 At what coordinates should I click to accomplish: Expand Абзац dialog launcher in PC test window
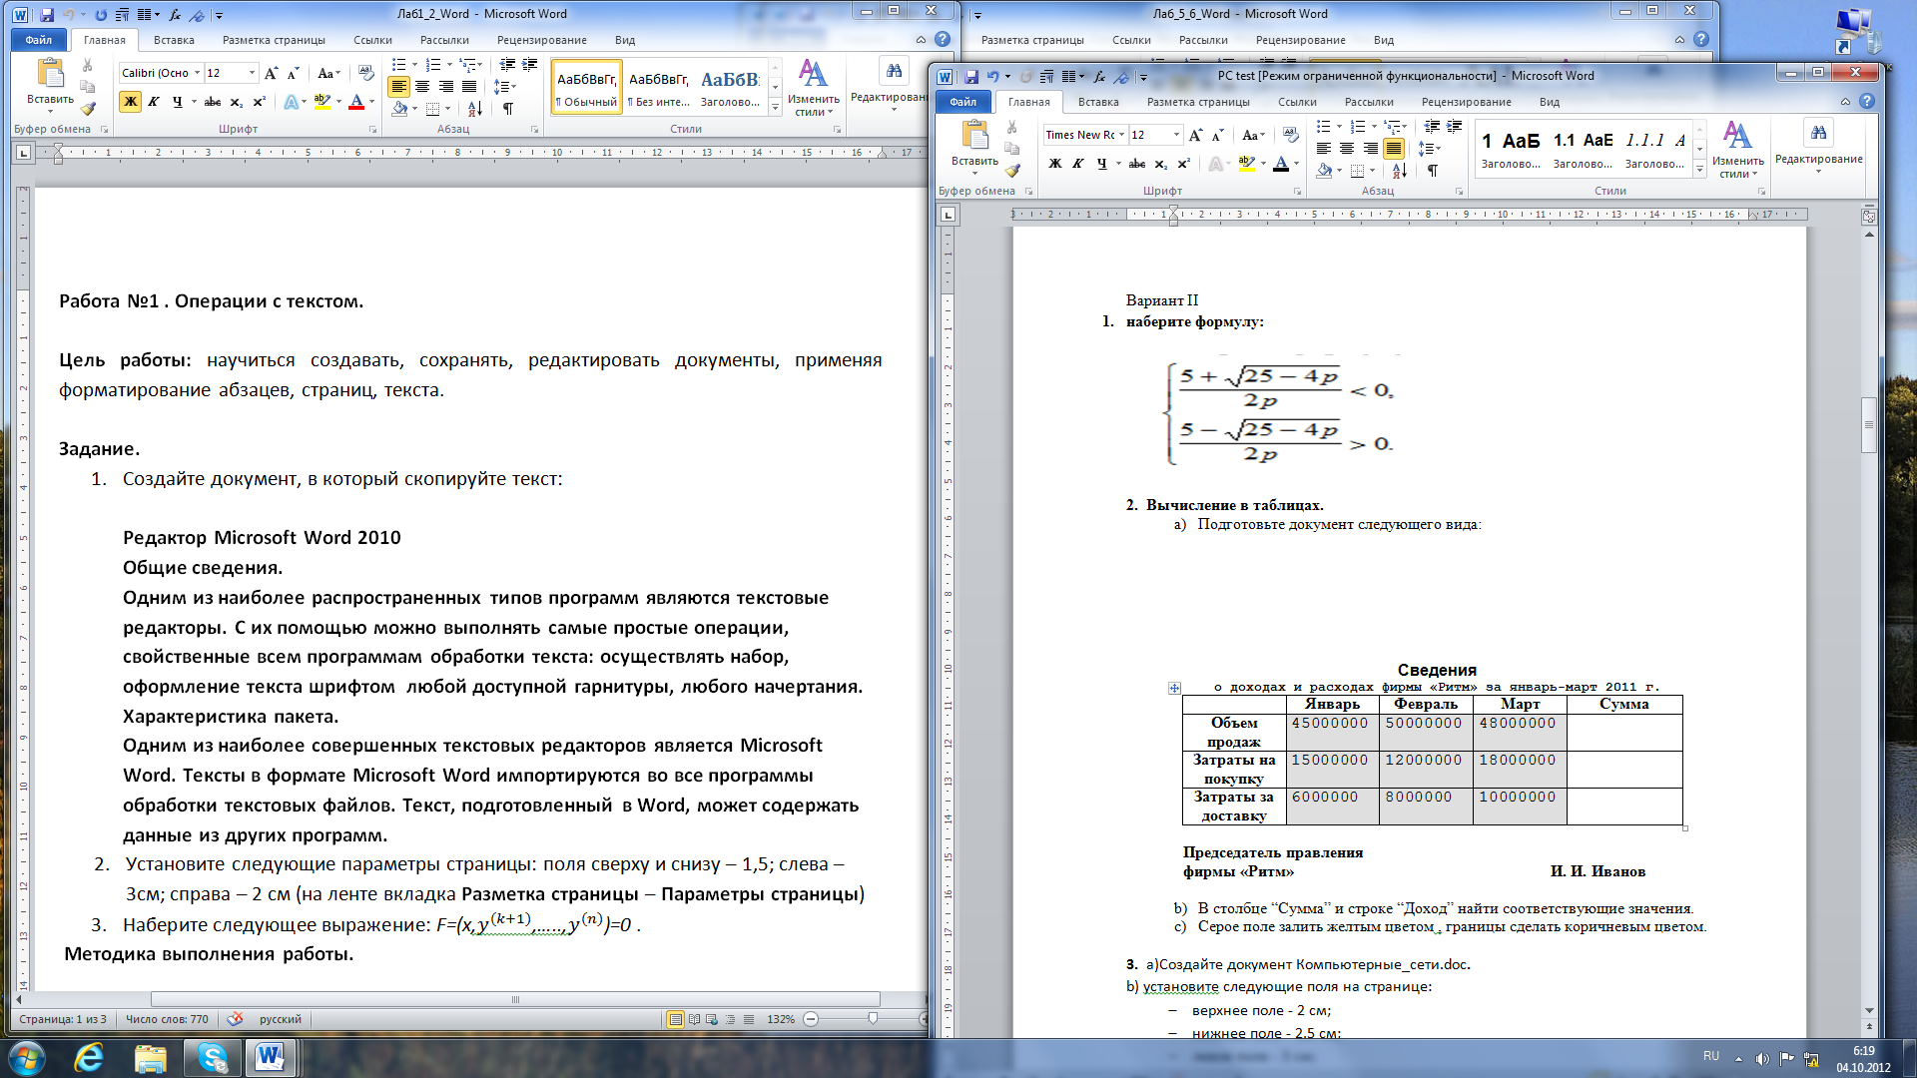pyautogui.click(x=1459, y=192)
